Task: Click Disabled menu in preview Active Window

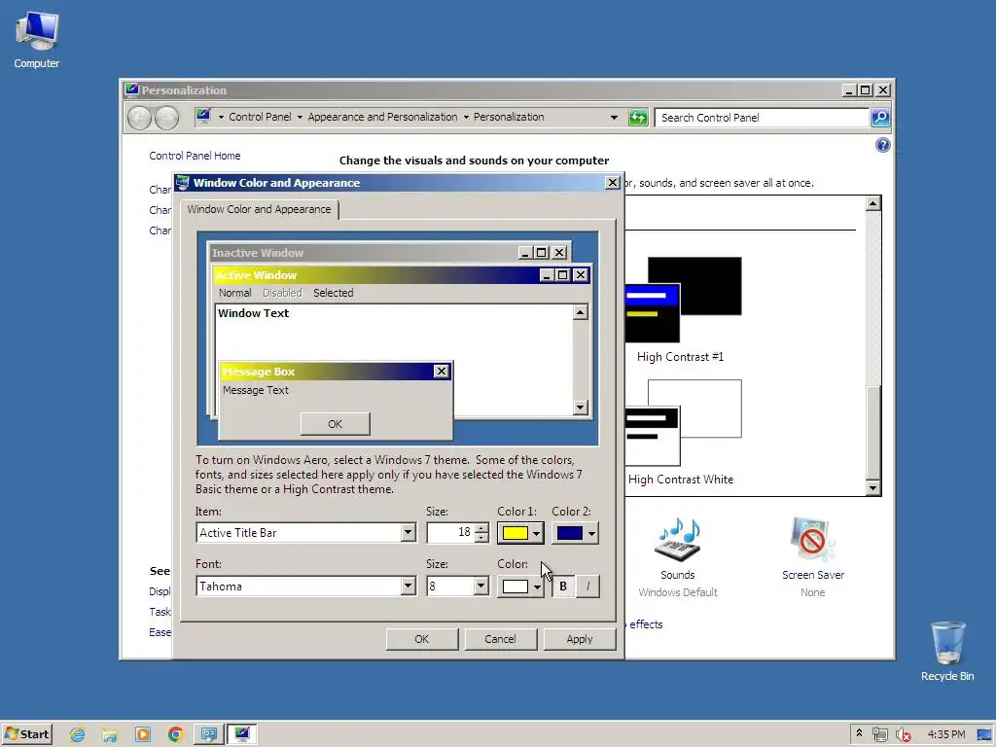Action: [282, 293]
